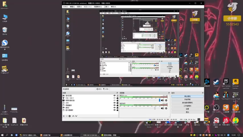
Task: Toggle lock on 显示器捕获 source
Action: [117, 110]
